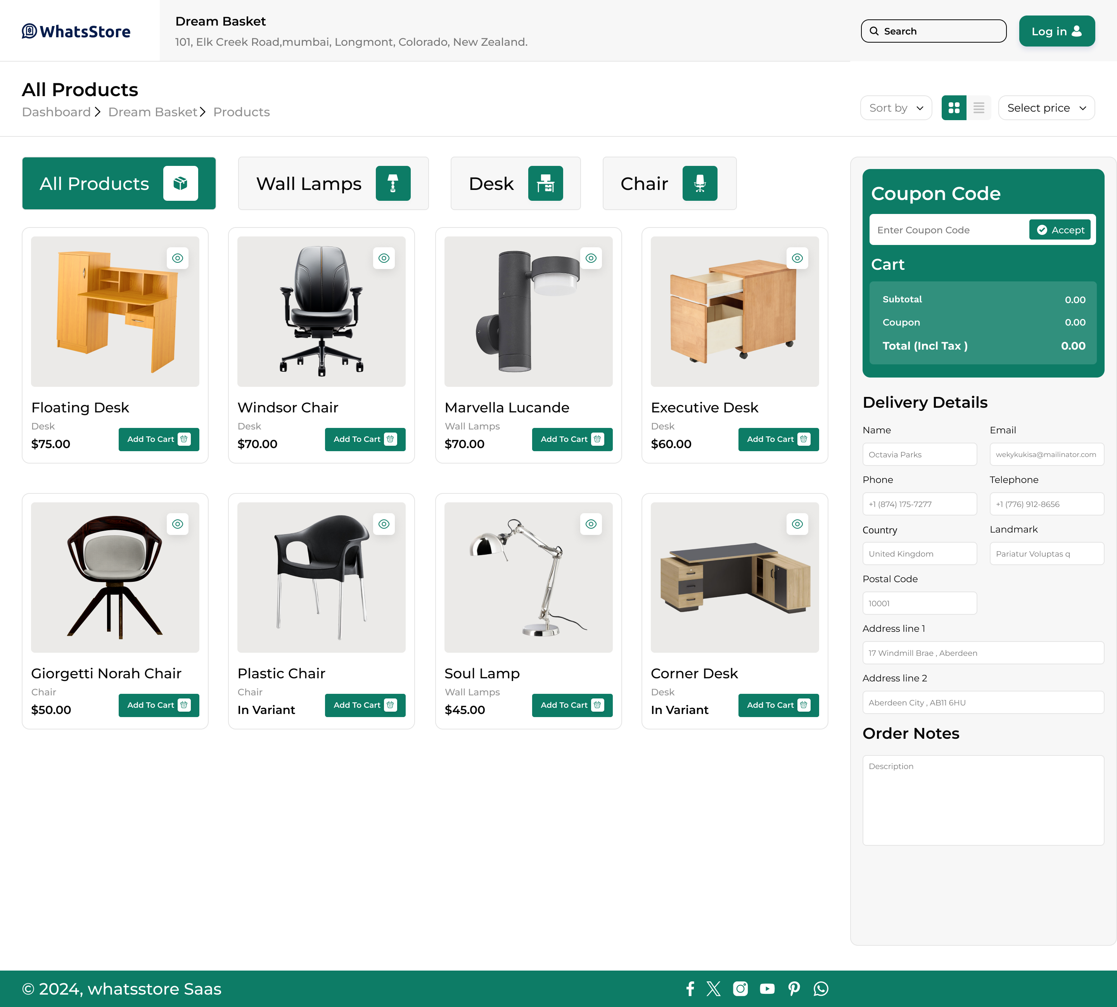Quick view the Soul Lamp product

click(591, 524)
